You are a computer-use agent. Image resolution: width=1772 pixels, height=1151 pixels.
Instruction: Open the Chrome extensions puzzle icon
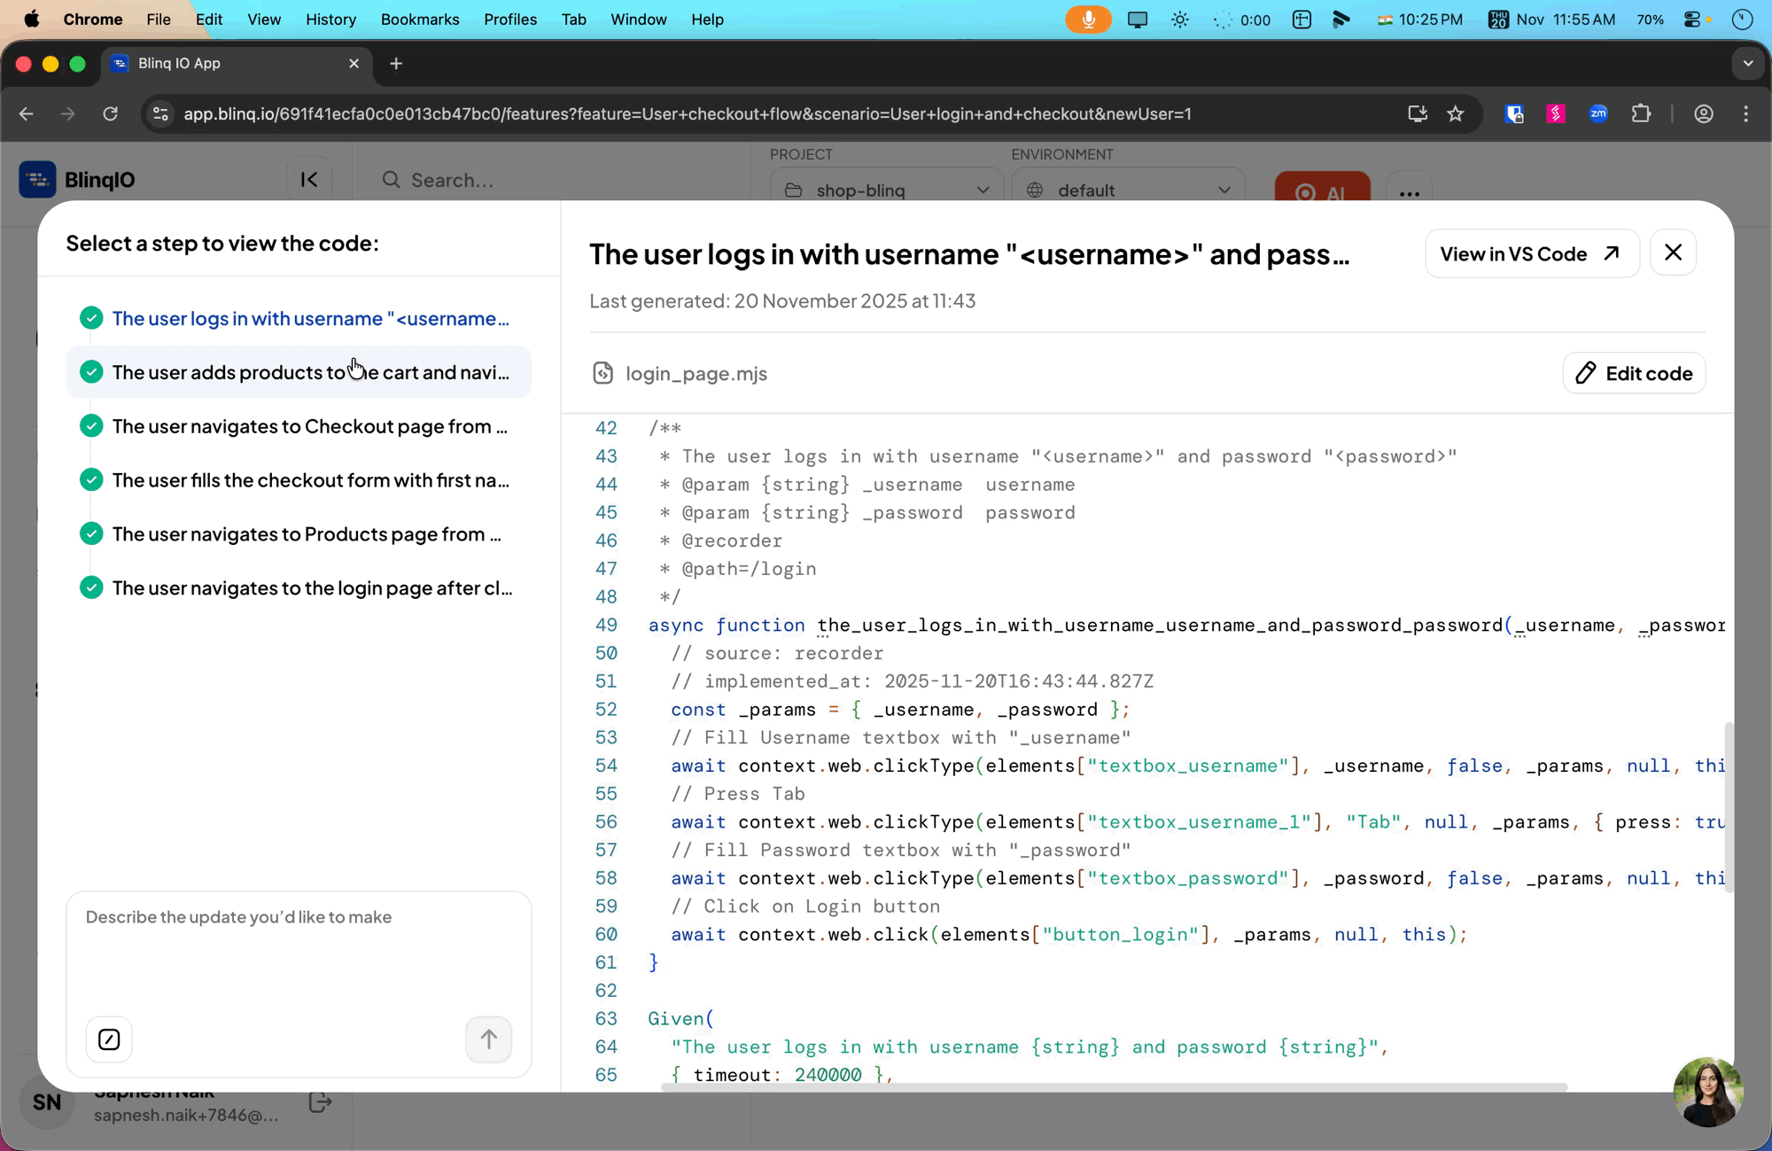click(x=1641, y=113)
